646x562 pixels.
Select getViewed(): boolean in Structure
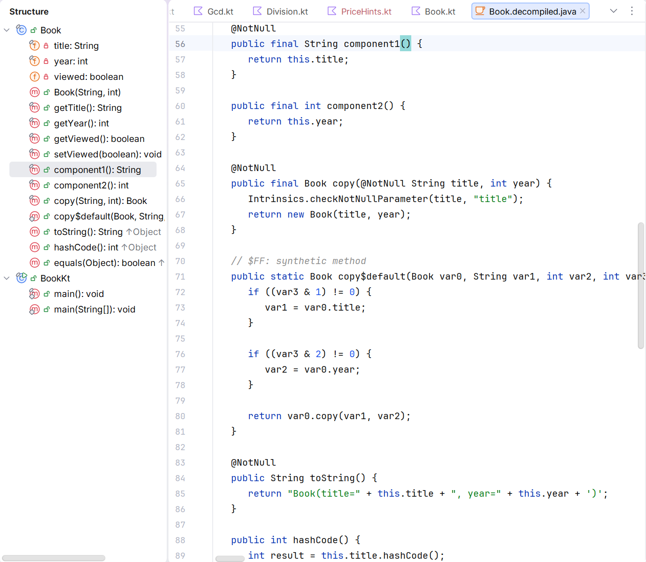pos(99,139)
